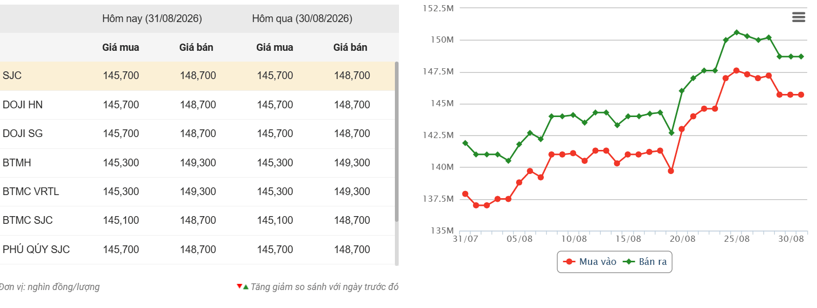The height and width of the screenshot is (308, 817).
Task: Toggle the Bán ra series in legend
Action: coord(644,262)
